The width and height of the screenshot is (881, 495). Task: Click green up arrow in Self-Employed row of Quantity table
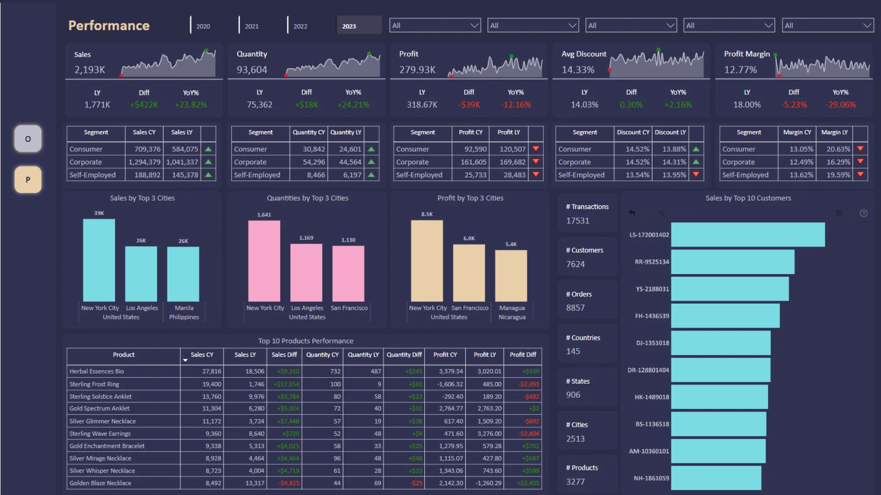pyautogui.click(x=371, y=175)
